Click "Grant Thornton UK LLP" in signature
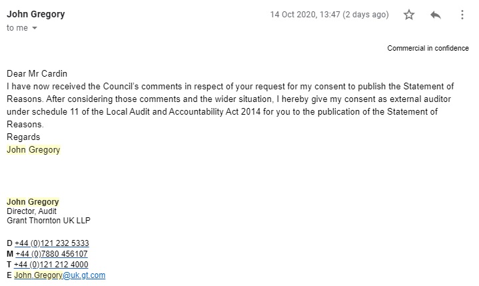The image size is (479, 286). (x=45, y=219)
